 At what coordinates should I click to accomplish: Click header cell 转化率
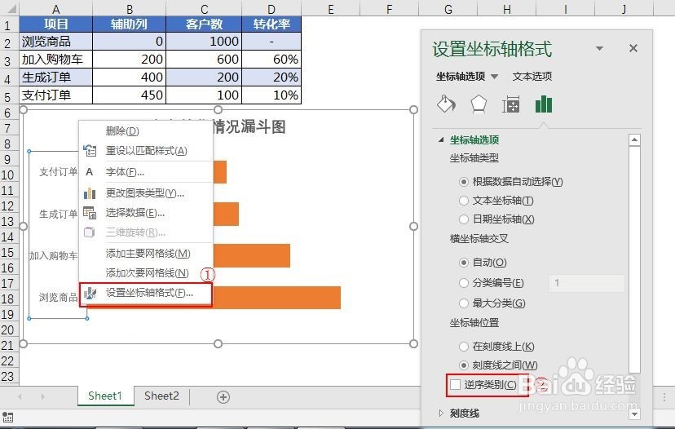(271, 24)
